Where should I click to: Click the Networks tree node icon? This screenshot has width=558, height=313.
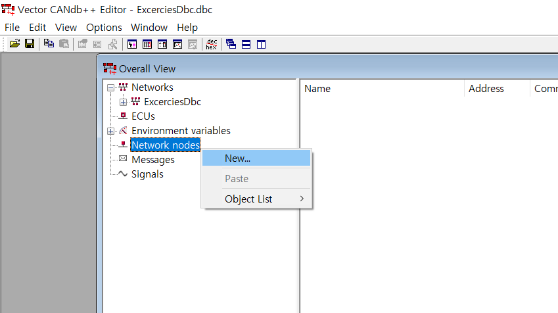click(x=123, y=87)
